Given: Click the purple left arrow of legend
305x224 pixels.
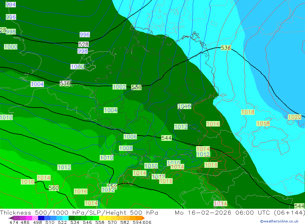Looking at the screenshot, I should (11, 218).
